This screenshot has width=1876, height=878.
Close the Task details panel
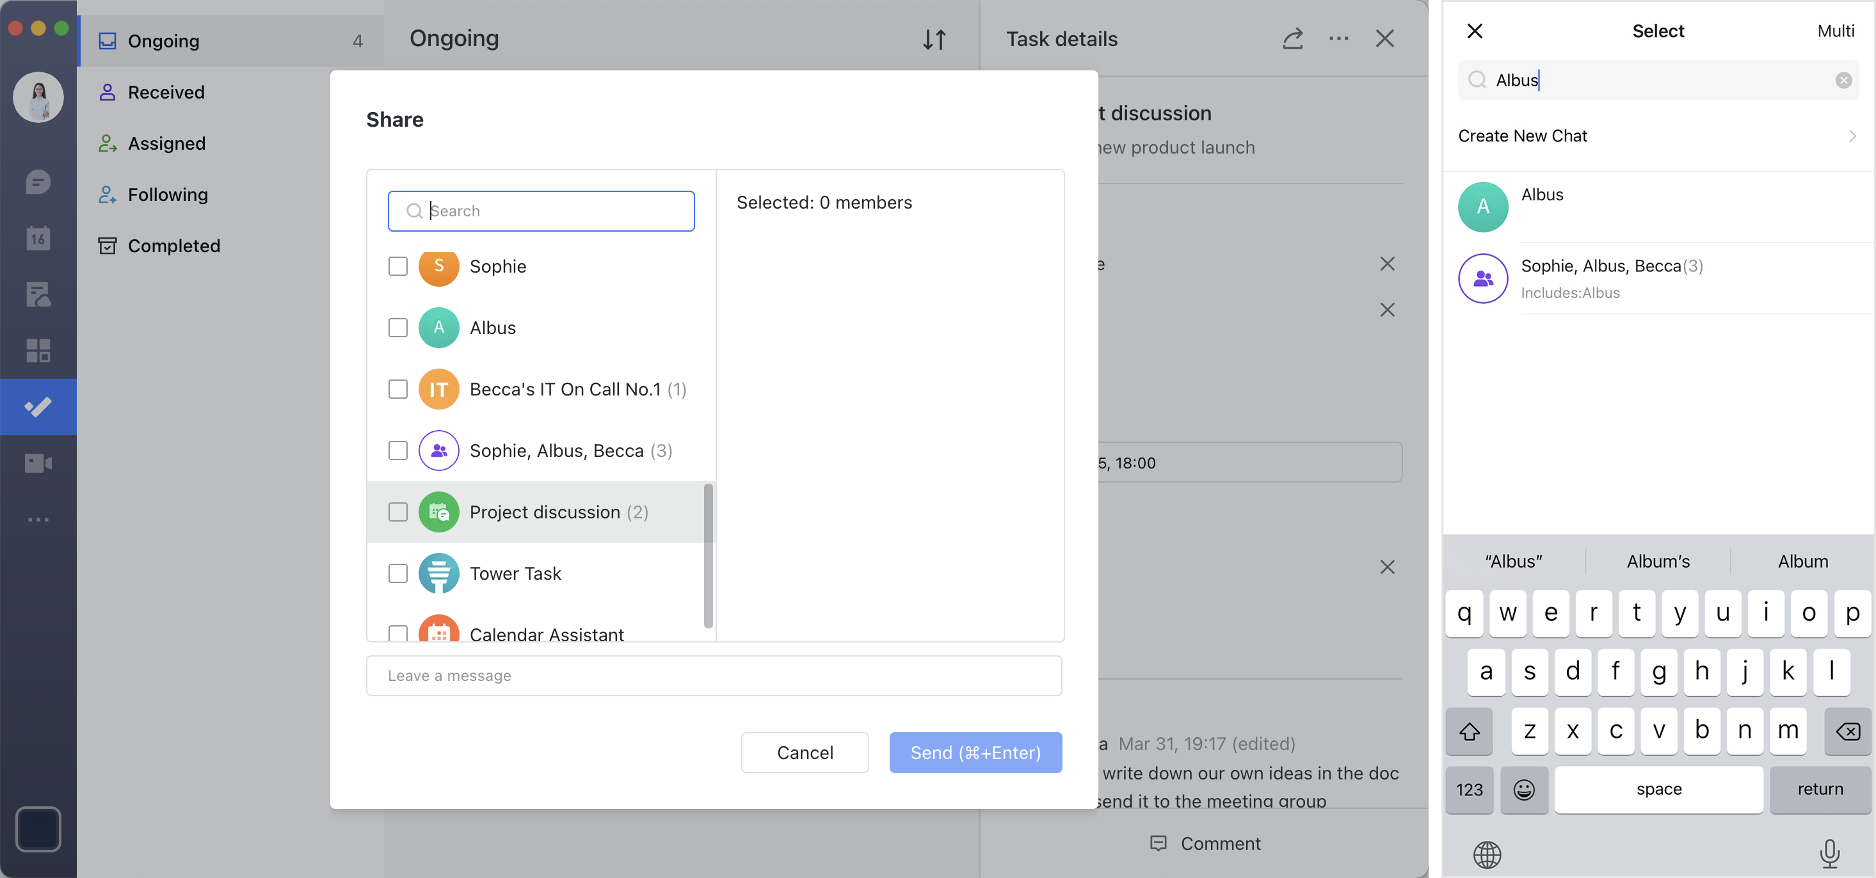click(x=1384, y=38)
